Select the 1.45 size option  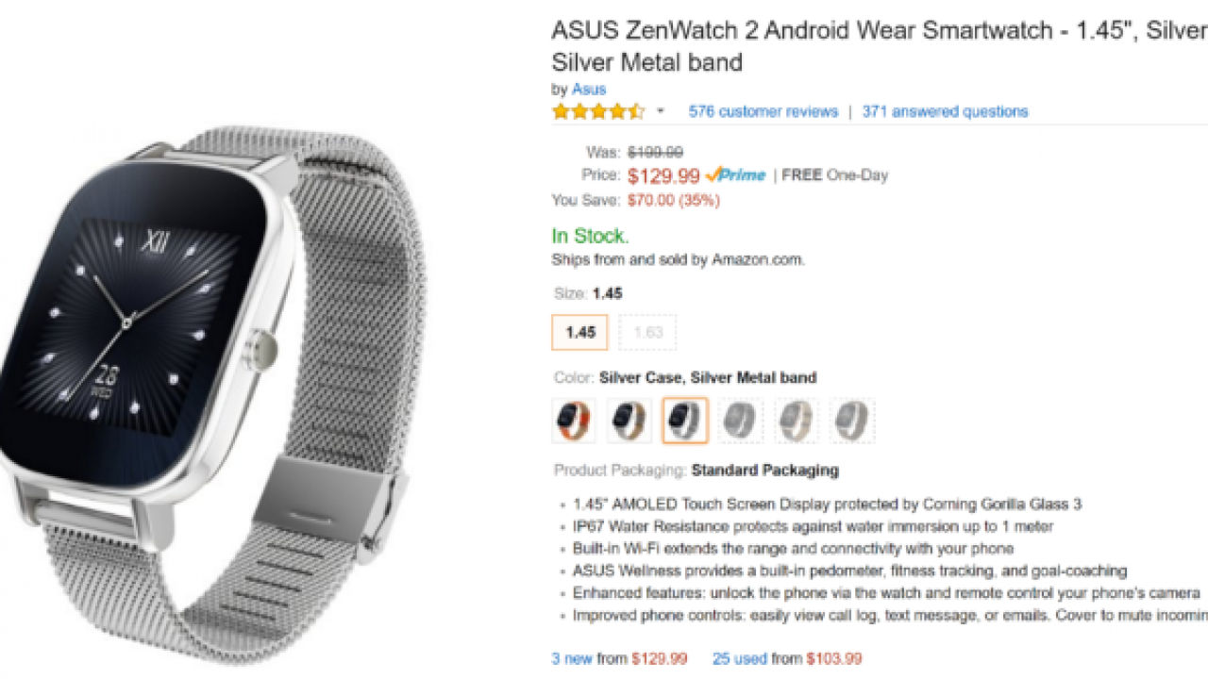579,332
